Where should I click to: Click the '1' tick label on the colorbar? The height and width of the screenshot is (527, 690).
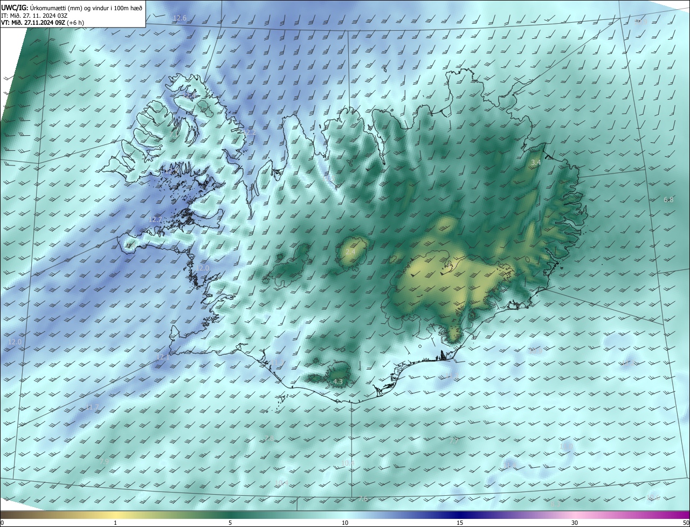pos(115,523)
